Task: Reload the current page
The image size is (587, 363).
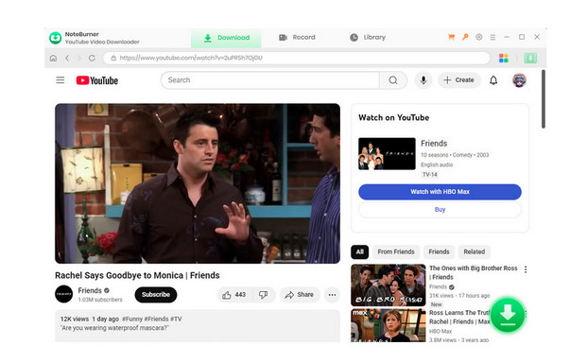Action: [92, 58]
